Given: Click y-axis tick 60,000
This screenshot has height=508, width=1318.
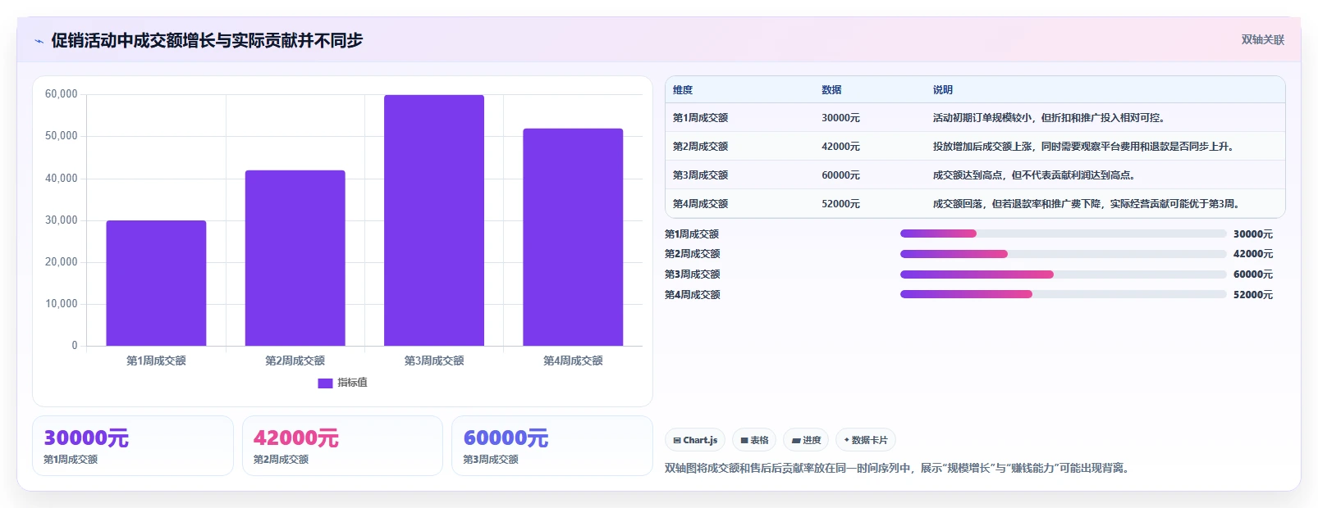Looking at the screenshot, I should [61, 94].
